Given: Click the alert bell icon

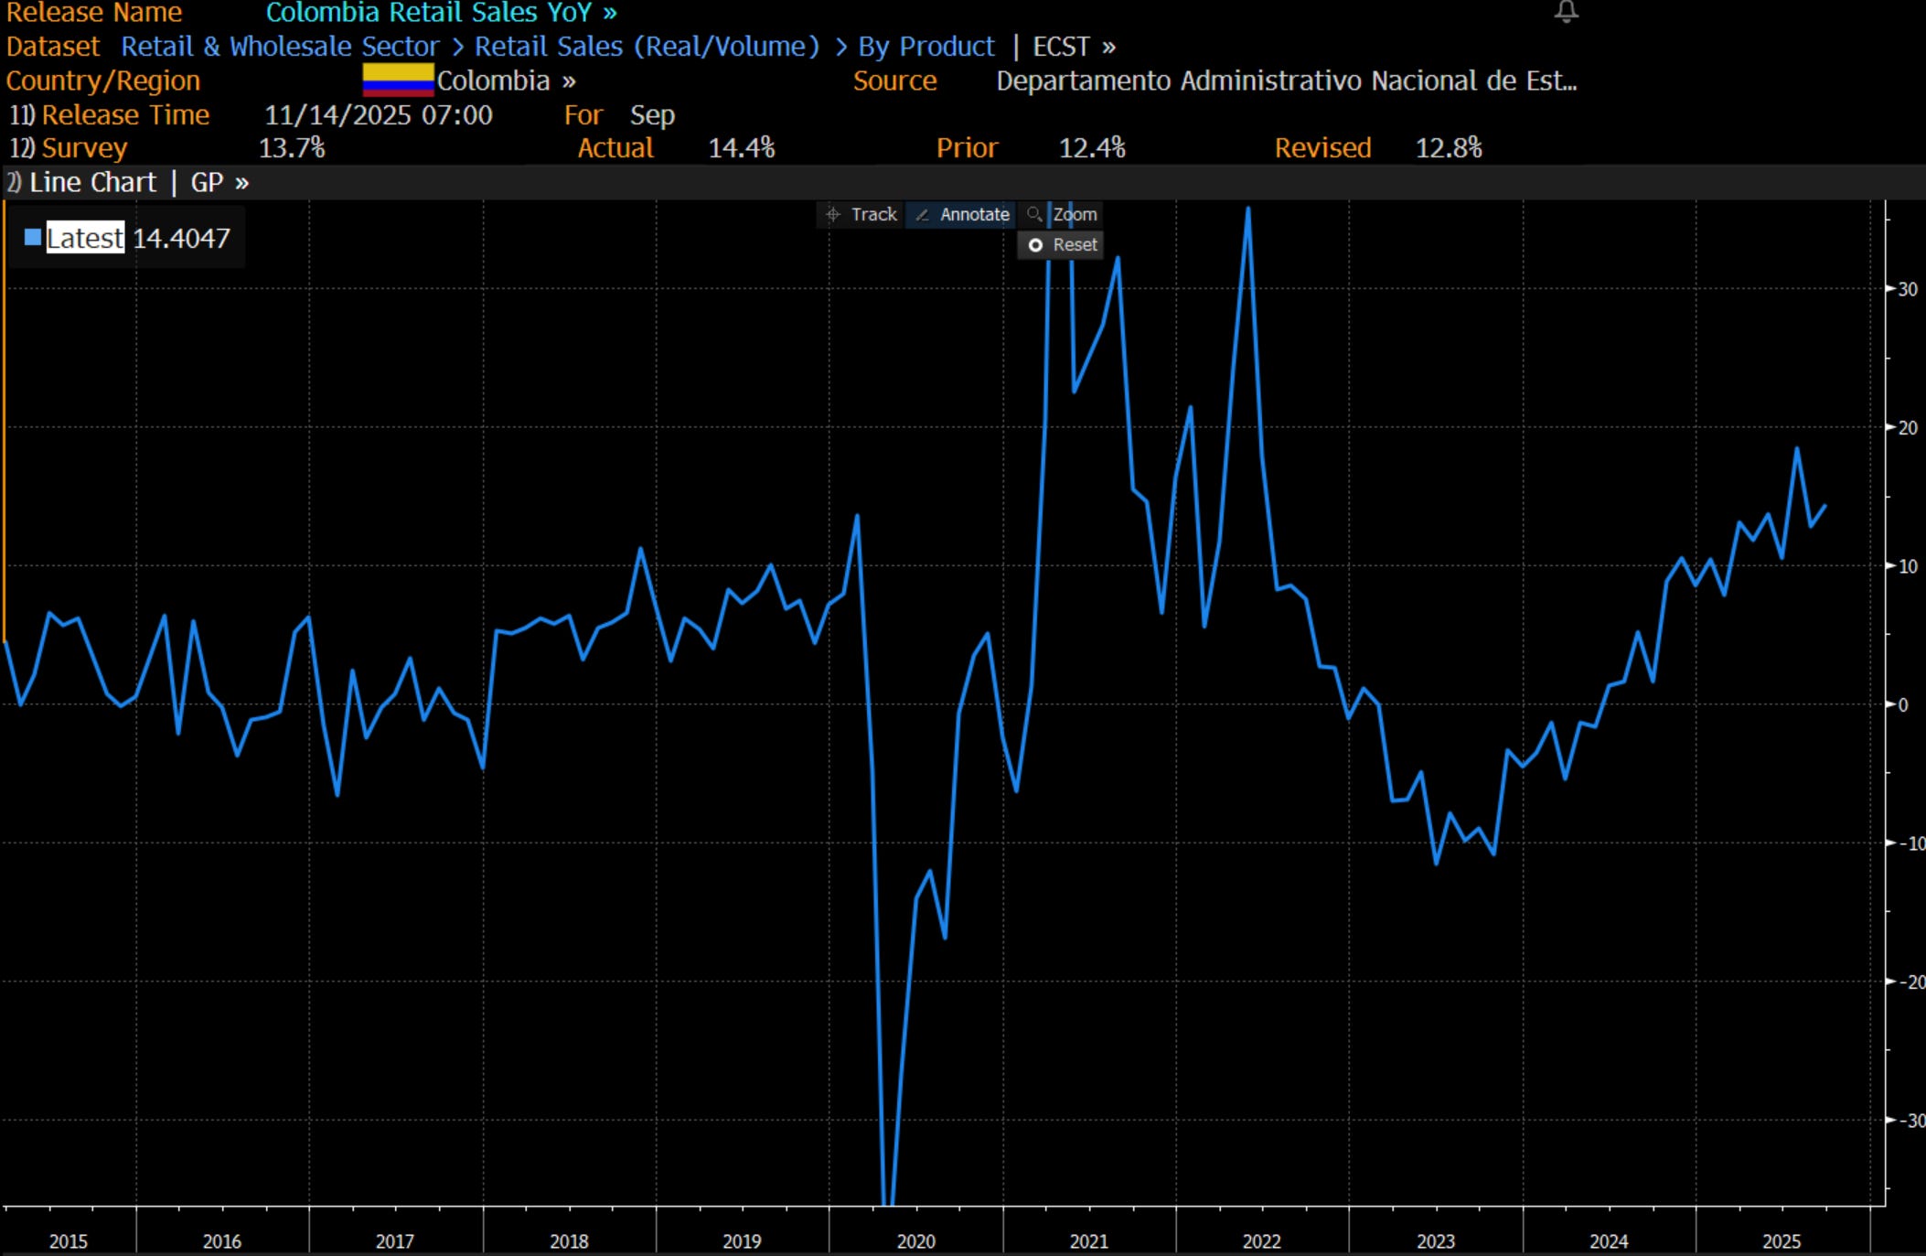Looking at the screenshot, I should tap(1566, 12).
